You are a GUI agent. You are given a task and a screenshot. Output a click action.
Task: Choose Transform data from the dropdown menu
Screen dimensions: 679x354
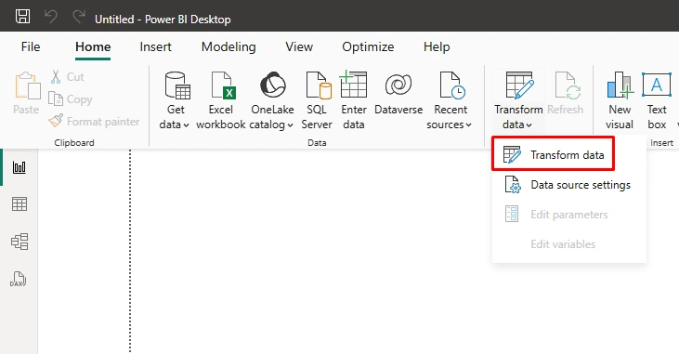click(x=553, y=154)
